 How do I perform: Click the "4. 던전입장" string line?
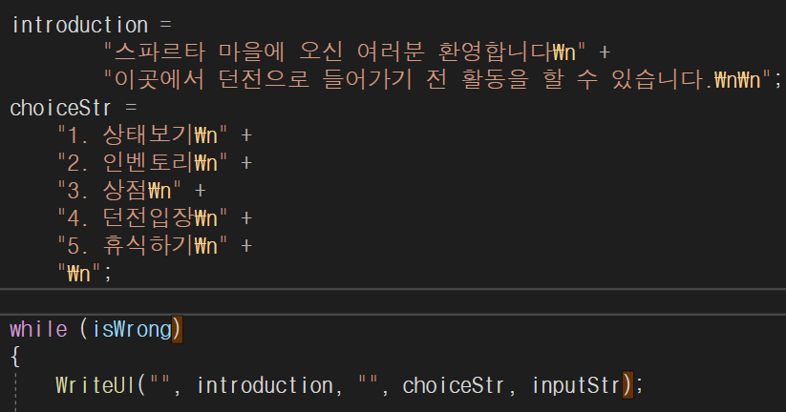(x=142, y=217)
